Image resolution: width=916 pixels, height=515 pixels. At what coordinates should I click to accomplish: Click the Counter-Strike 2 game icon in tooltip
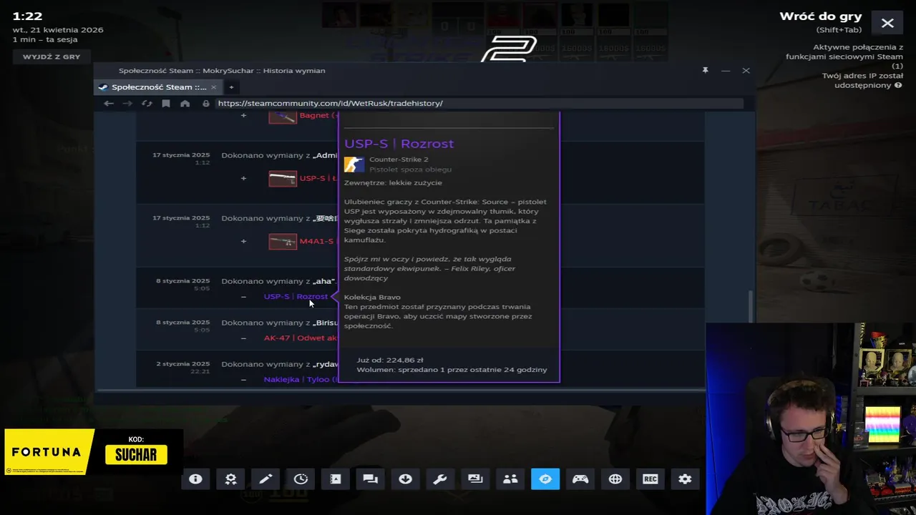tap(354, 165)
